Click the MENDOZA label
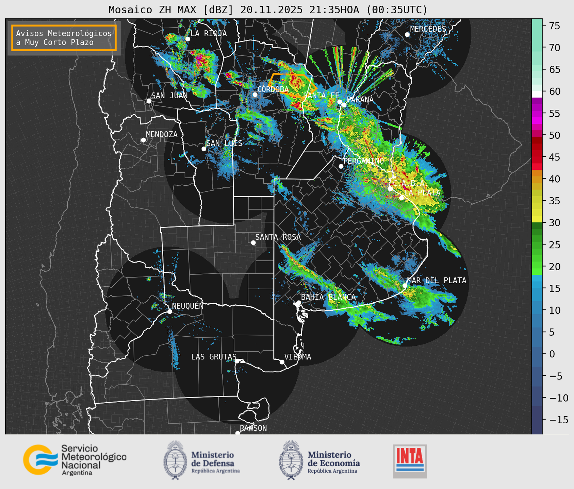 [x=162, y=135]
